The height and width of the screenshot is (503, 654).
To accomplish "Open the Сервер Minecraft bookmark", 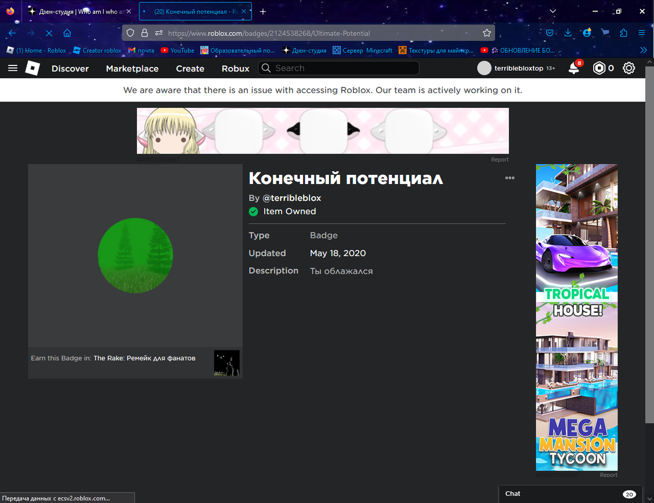I will point(362,50).
